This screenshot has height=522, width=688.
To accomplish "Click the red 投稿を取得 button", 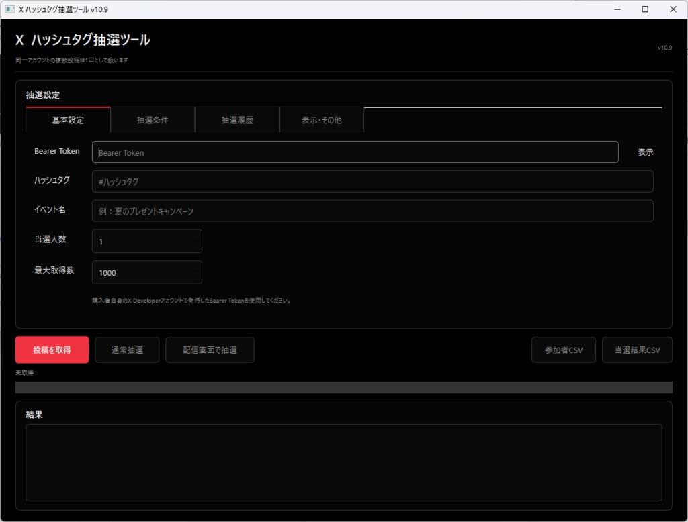I will point(52,350).
